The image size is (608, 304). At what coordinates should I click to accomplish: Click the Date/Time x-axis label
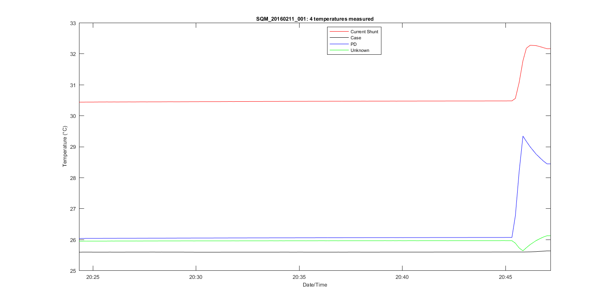(315, 285)
